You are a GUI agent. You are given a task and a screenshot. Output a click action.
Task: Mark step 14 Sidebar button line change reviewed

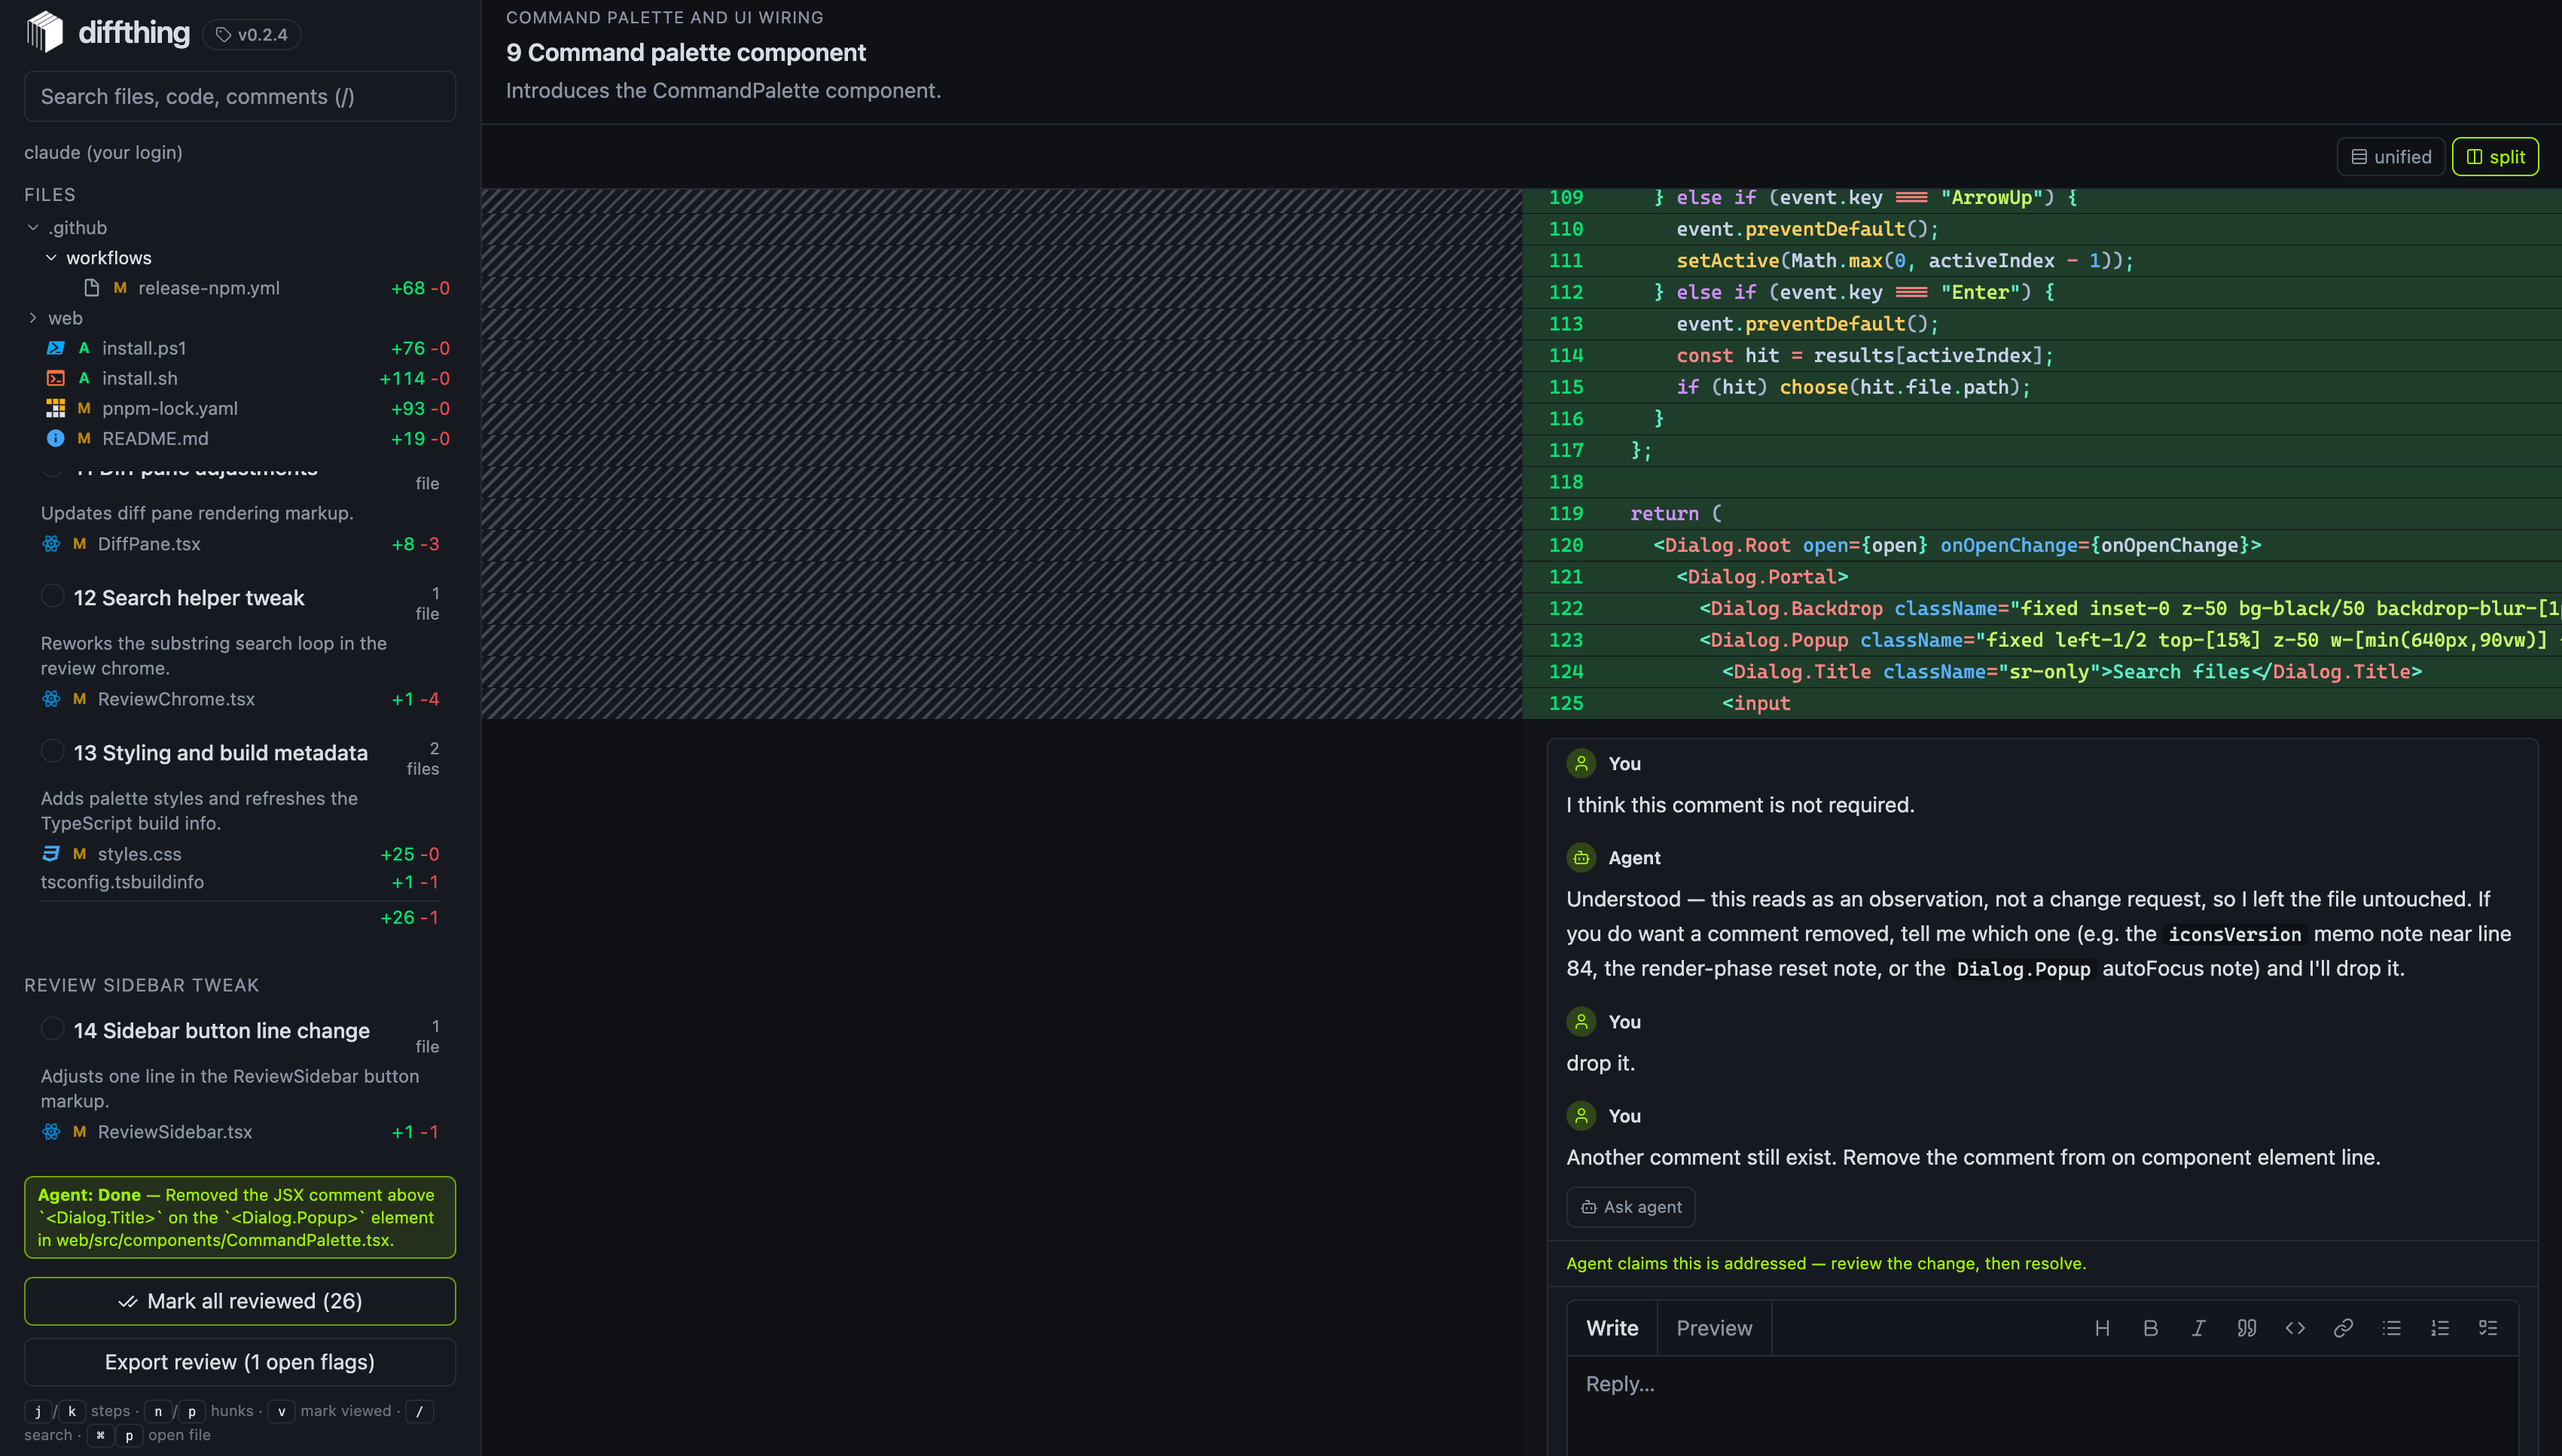[x=52, y=1029]
